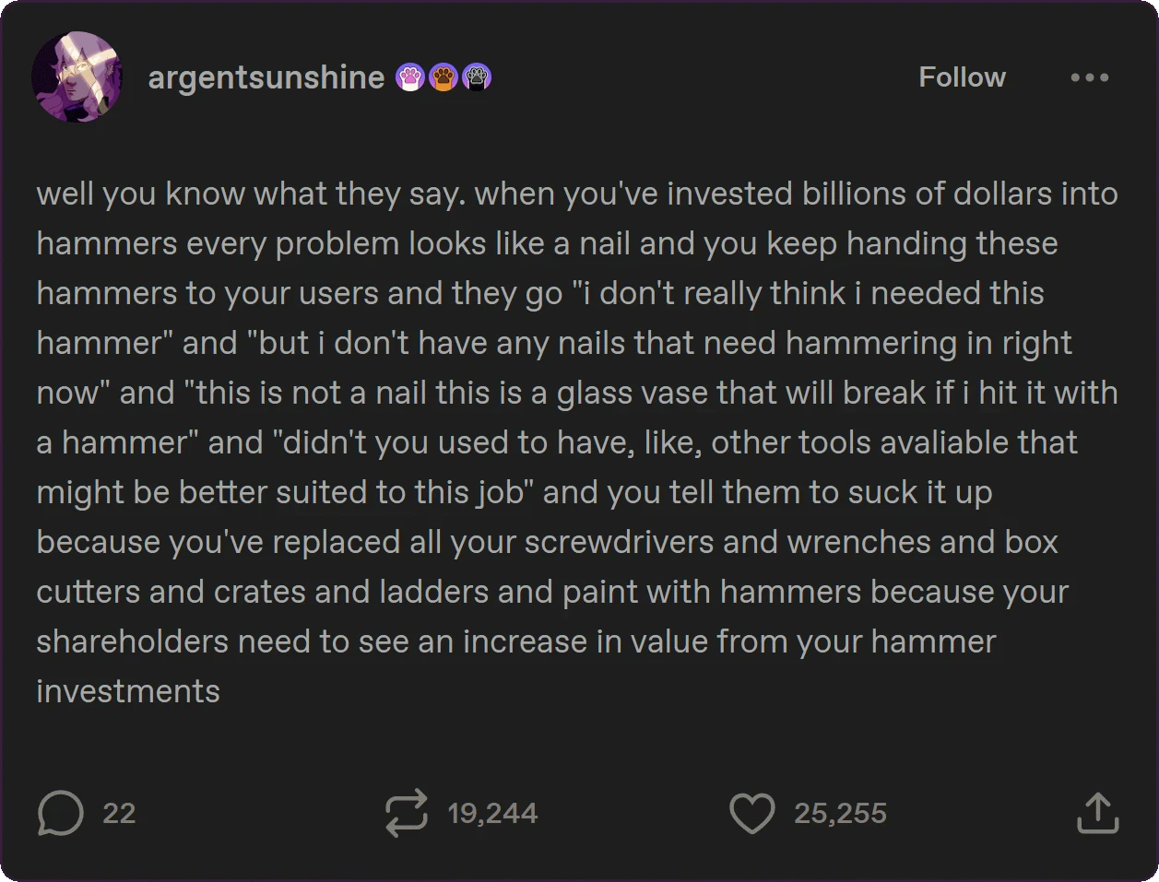1159x882 pixels.
Task: Follow the argentsunshine blog
Action: (x=962, y=77)
